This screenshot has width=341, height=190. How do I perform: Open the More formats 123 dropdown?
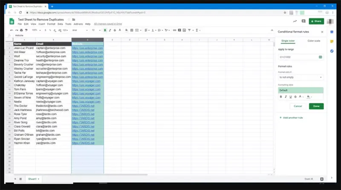(x=66, y=30)
